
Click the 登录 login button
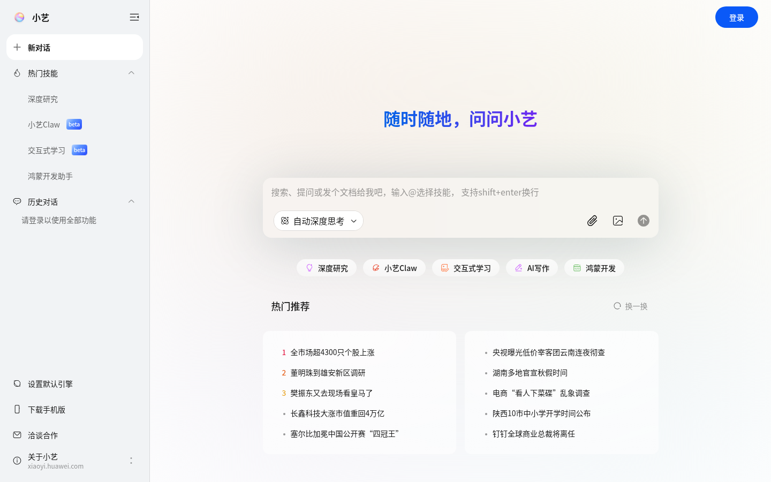tap(736, 17)
